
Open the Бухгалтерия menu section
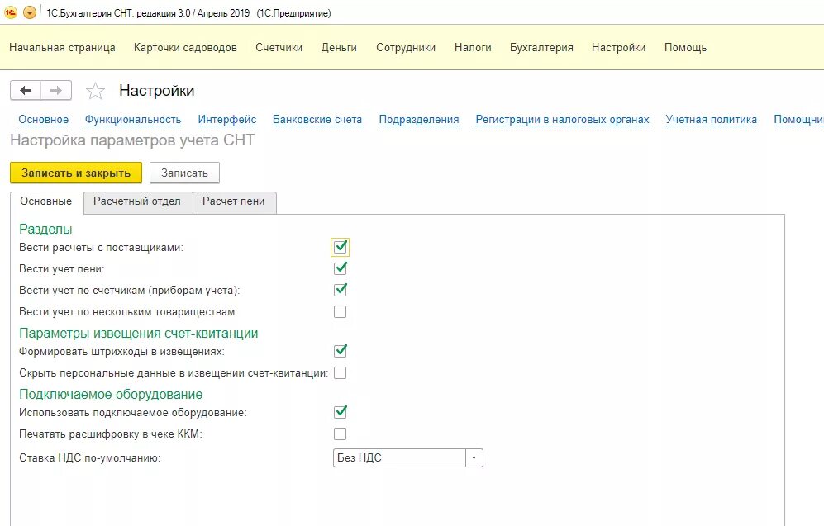coord(541,48)
